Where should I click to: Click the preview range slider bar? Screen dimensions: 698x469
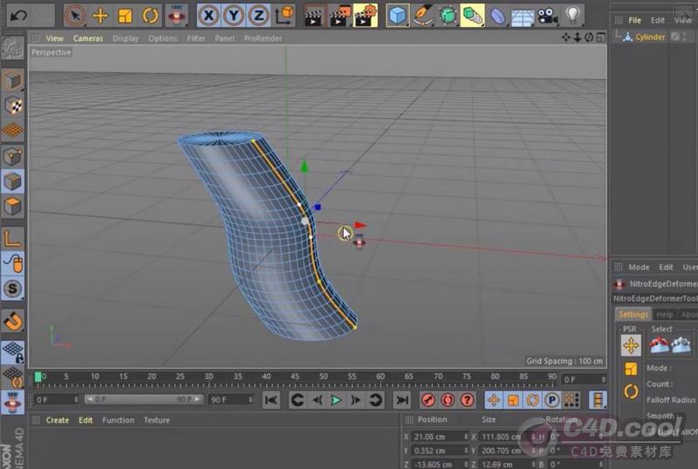tap(143, 399)
